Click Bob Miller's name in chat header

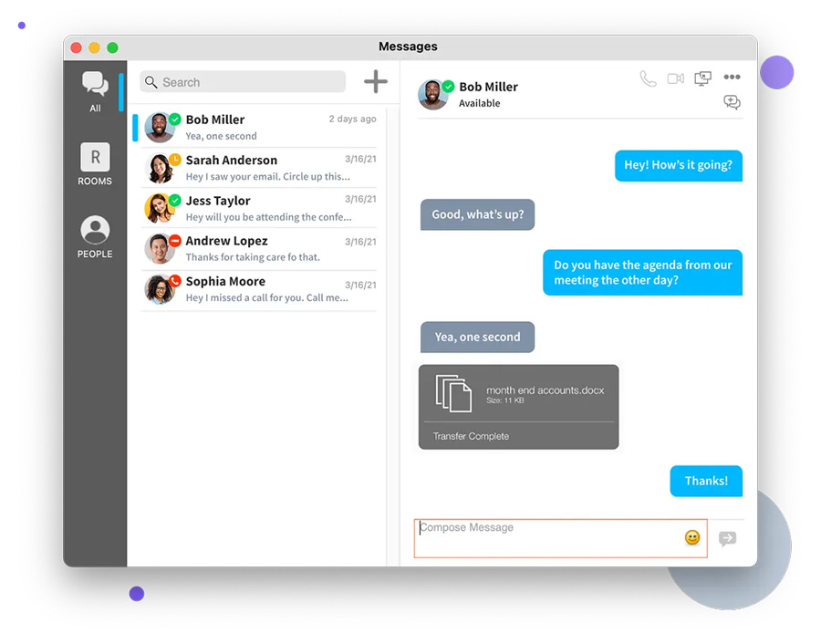(x=489, y=87)
